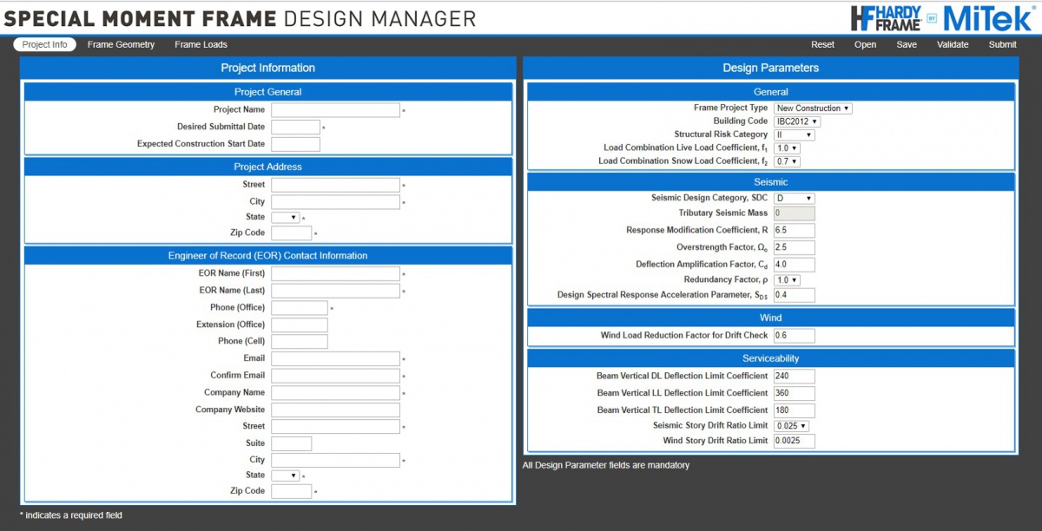Image resolution: width=1042 pixels, height=531 pixels.
Task: Open the Building Code dropdown
Action: [x=797, y=121]
